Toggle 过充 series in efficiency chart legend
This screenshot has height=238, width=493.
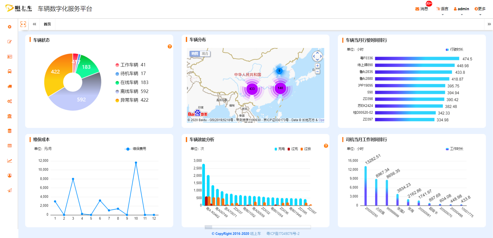point(292,149)
